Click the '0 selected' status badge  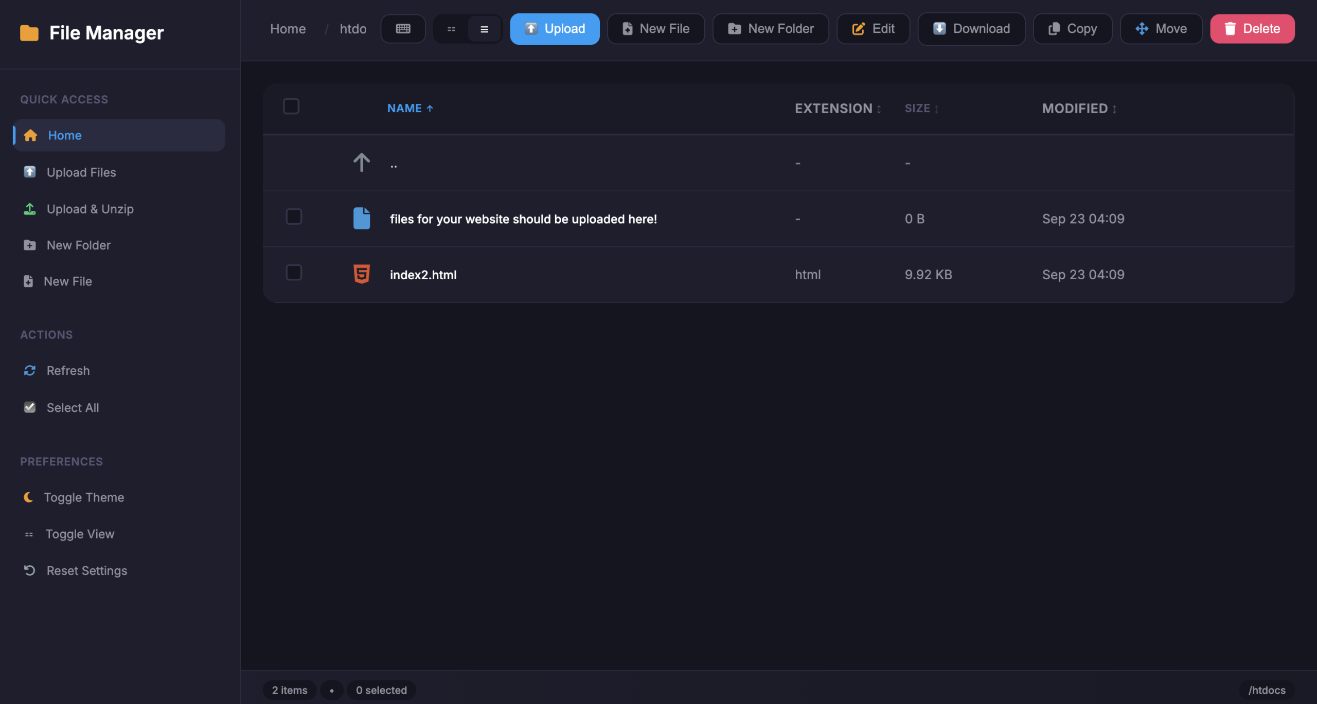pyautogui.click(x=381, y=690)
